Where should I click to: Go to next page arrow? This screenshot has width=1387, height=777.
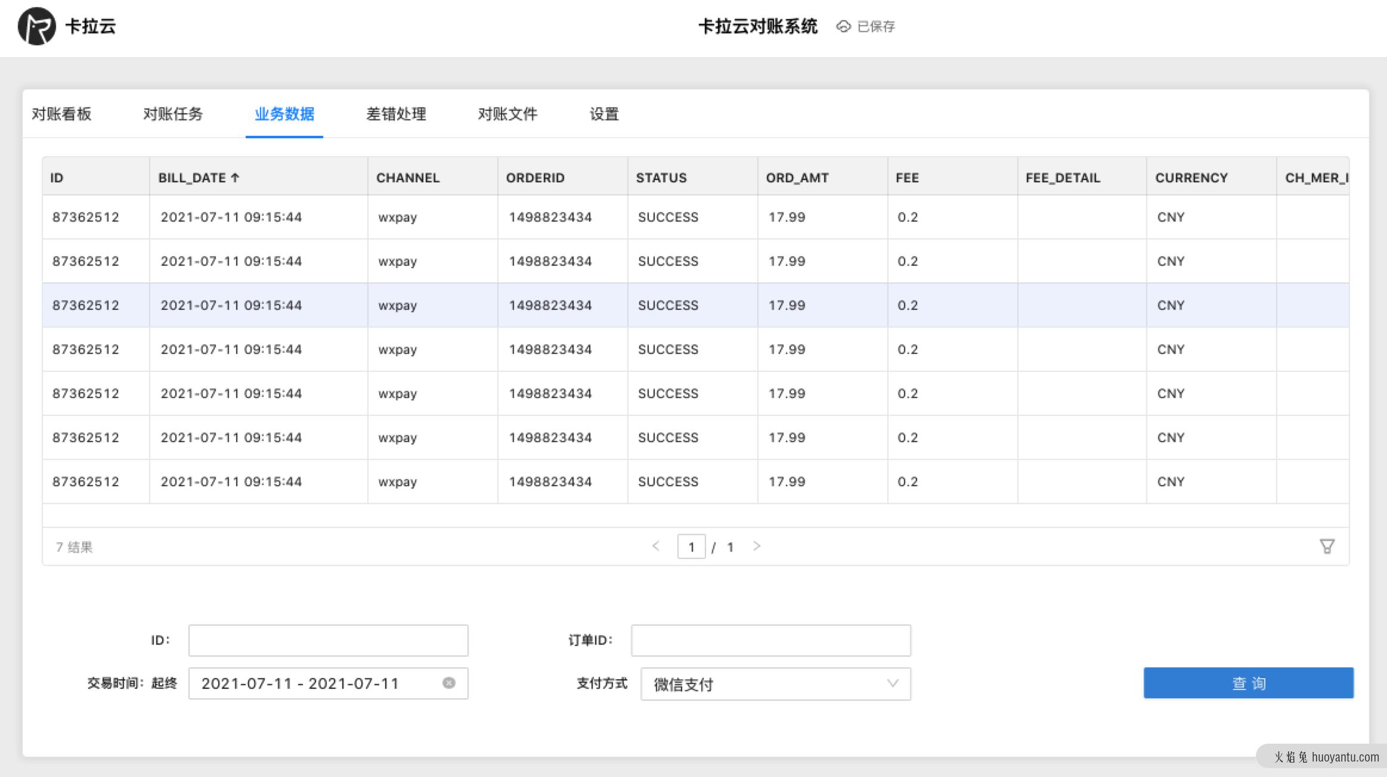[757, 546]
